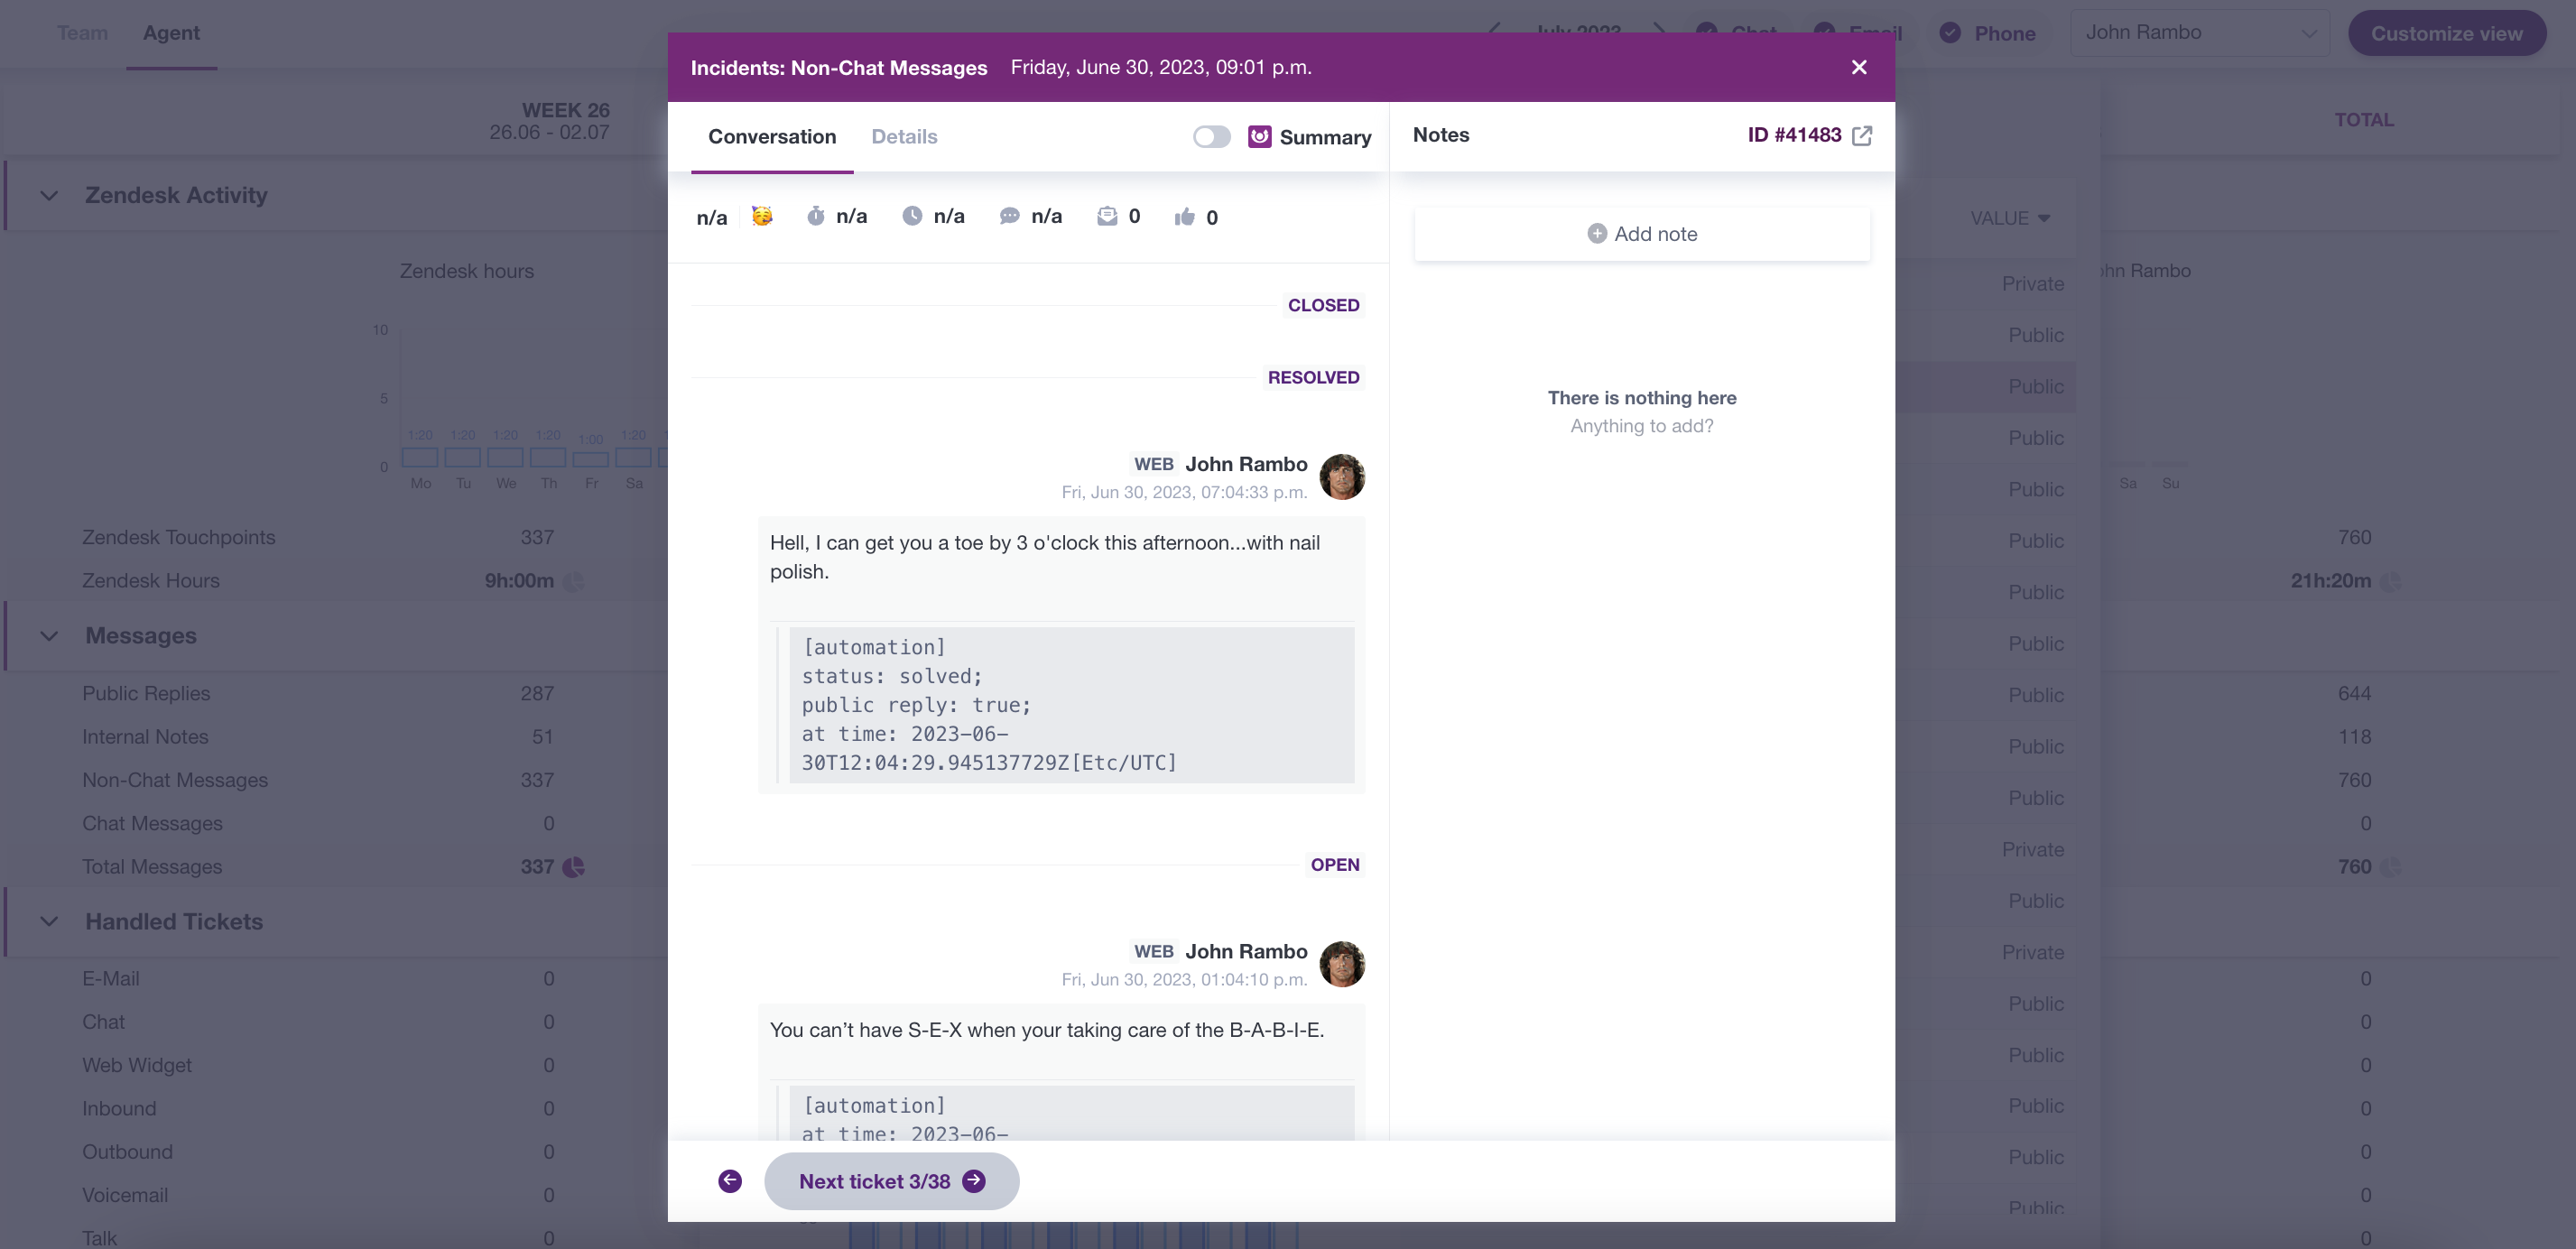Collapse the Handled Tickets section
Image resolution: width=2576 pixels, height=1249 pixels.
pos(48,922)
